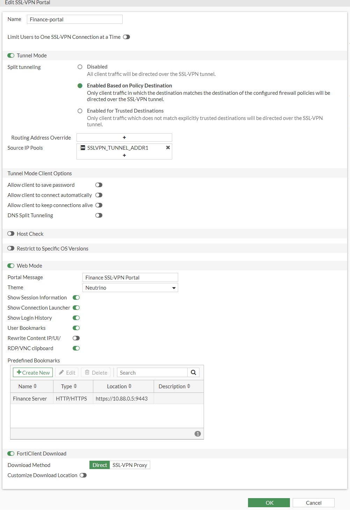The image size is (350, 510).
Task: Choose Enabled for Trusted Destinations
Action: click(80, 111)
